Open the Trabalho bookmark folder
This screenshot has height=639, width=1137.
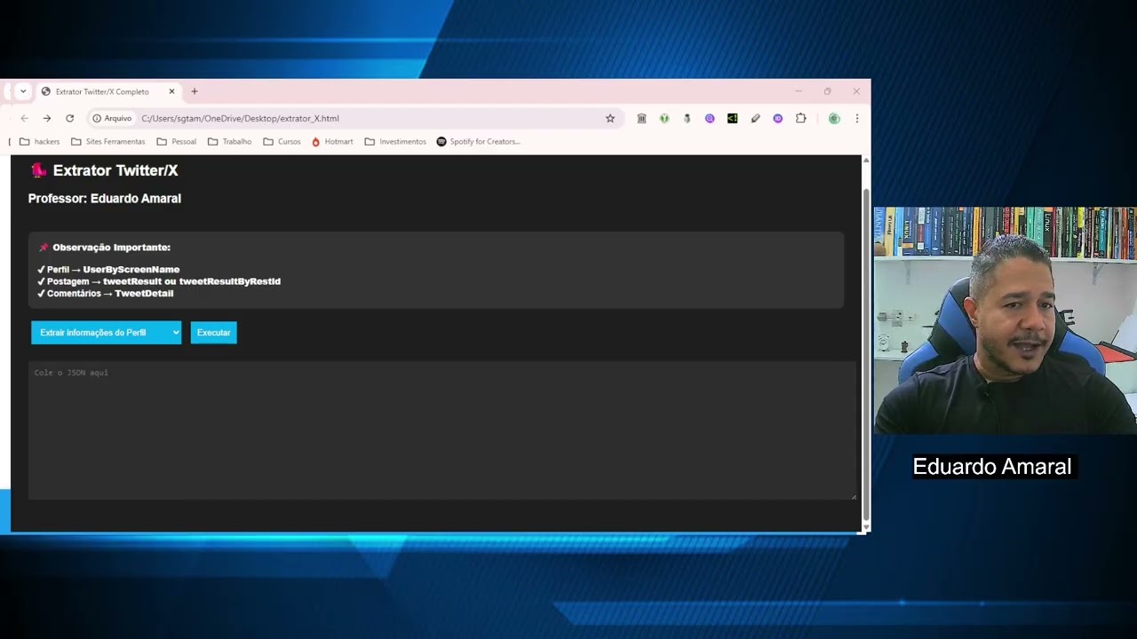(229, 141)
